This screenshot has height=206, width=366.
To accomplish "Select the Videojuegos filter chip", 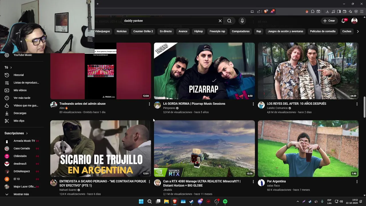I will tap(102, 31).
